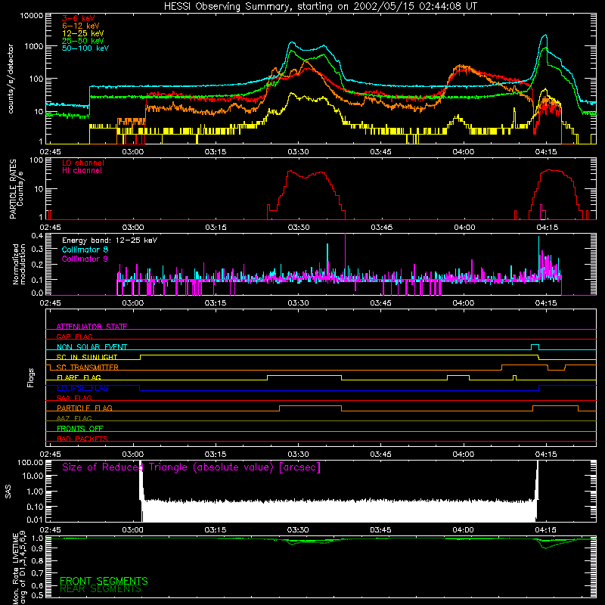Click the HESSI Observing Summary title text

pos(320,7)
